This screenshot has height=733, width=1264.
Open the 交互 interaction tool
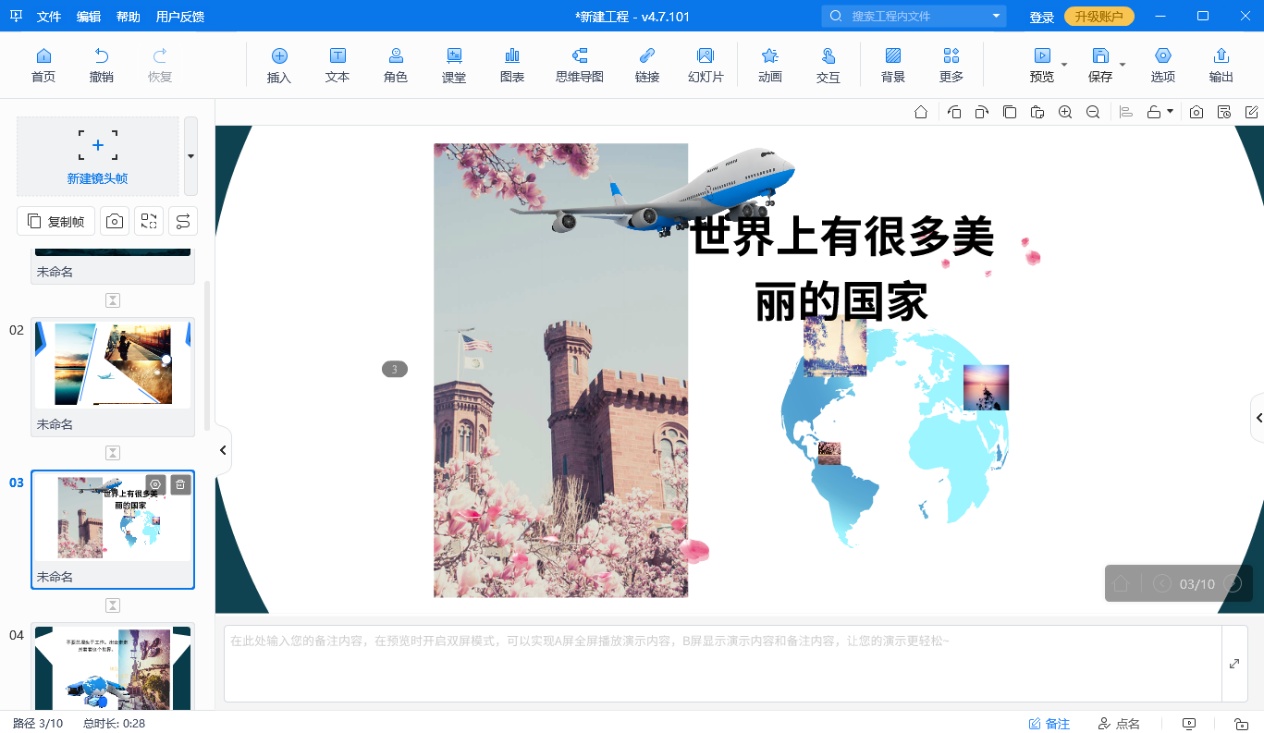pyautogui.click(x=828, y=66)
